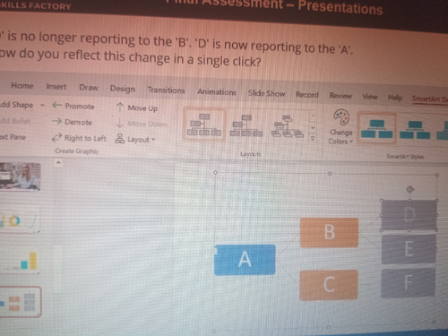Select the first hierarchy layout thumbnail
The image size is (448, 336).
click(204, 125)
